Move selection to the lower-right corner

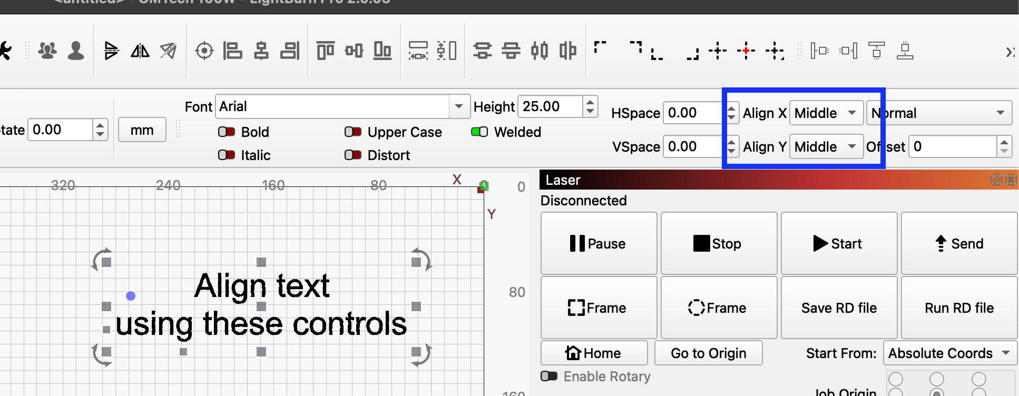[692, 54]
